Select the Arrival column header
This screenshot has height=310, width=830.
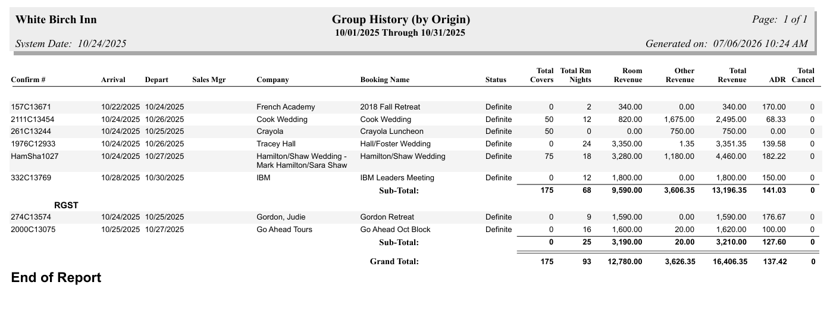click(x=113, y=80)
